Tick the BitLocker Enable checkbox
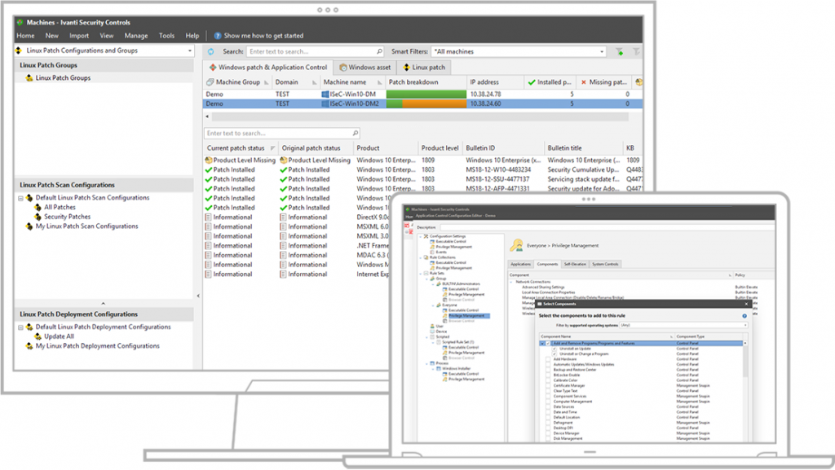835x470 pixels. pos(548,375)
